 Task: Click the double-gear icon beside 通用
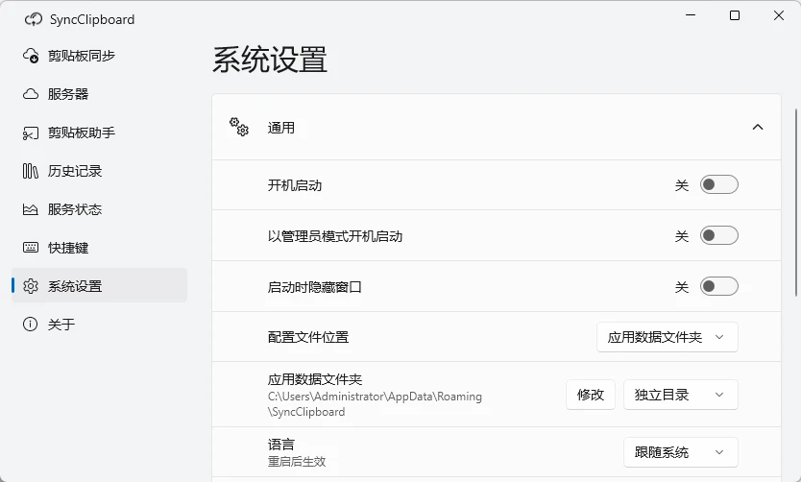click(238, 127)
